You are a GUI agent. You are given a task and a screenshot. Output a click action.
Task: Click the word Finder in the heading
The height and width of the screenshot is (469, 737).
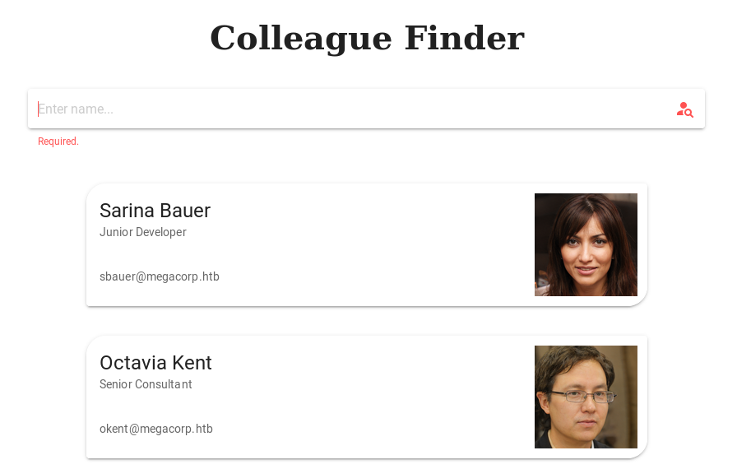[464, 38]
